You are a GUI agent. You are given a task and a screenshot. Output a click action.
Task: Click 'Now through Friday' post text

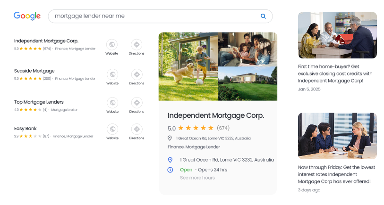coord(336,174)
